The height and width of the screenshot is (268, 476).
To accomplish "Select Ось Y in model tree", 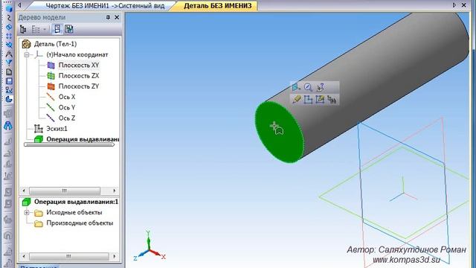I will tap(67, 107).
